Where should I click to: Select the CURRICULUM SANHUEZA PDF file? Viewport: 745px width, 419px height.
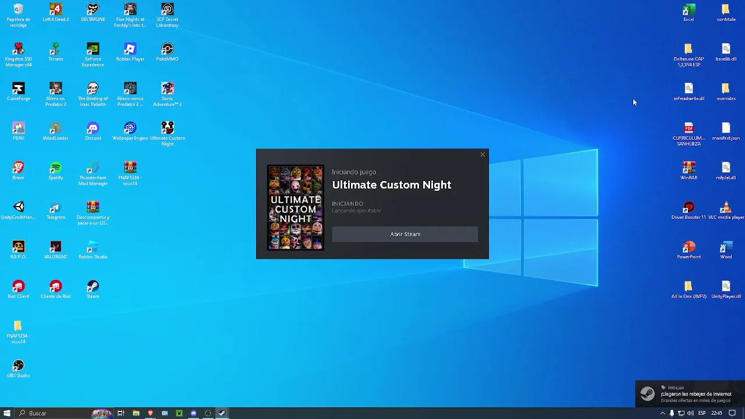point(689,134)
